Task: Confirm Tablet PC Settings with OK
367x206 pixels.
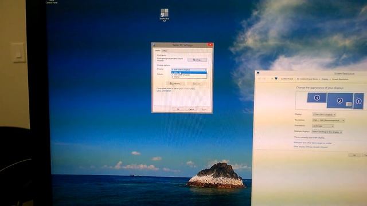Action: (x=178, y=109)
